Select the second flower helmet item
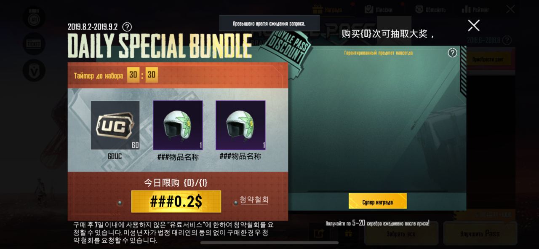 click(240, 125)
